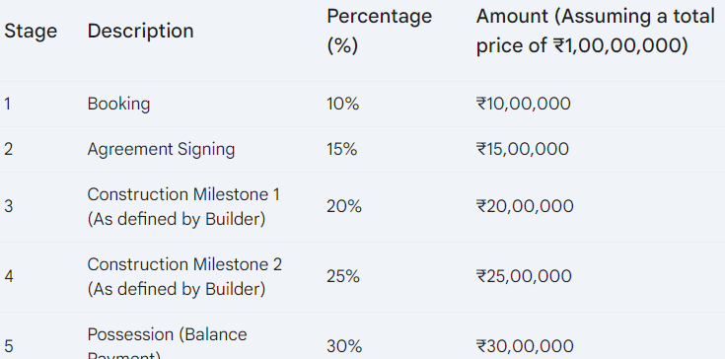The height and width of the screenshot is (359, 725).
Task: Click the Stage column header
Action: pyautogui.click(x=31, y=31)
